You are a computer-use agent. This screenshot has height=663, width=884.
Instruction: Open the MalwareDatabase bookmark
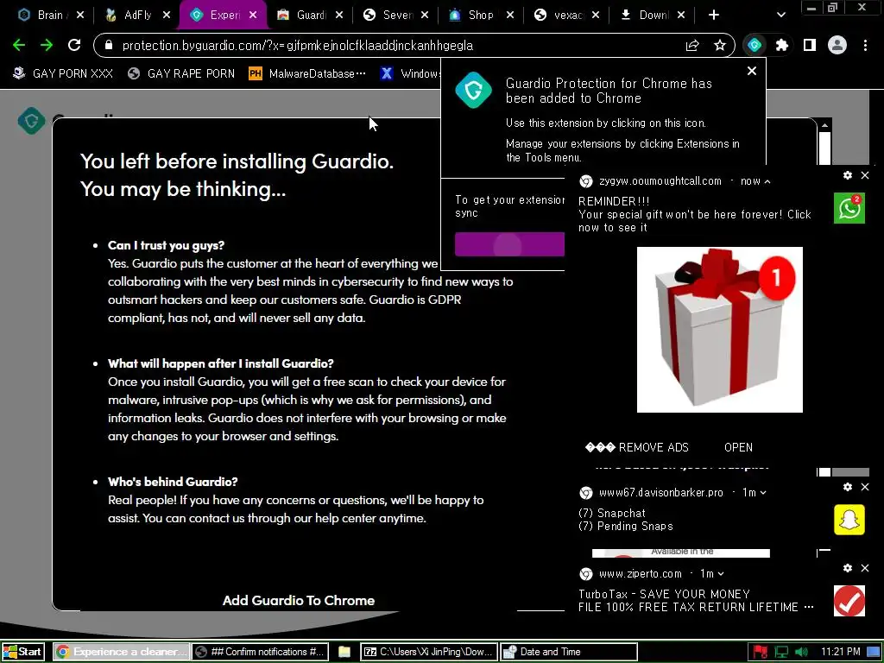[x=307, y=73]
